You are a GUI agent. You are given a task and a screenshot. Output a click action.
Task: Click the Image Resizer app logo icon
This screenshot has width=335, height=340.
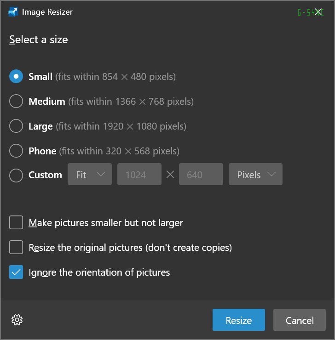13,12
